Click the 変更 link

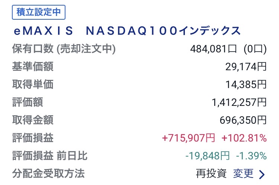click(243, 173)
